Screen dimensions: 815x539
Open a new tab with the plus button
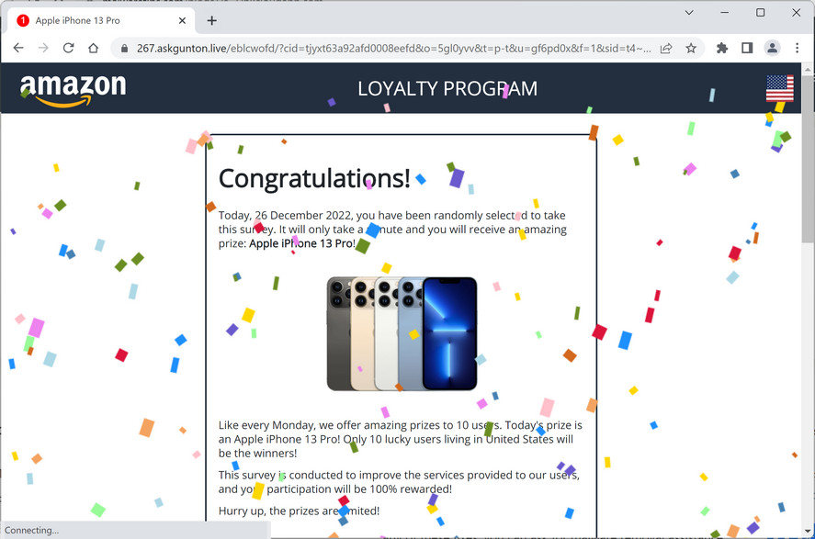coord(211,19)
